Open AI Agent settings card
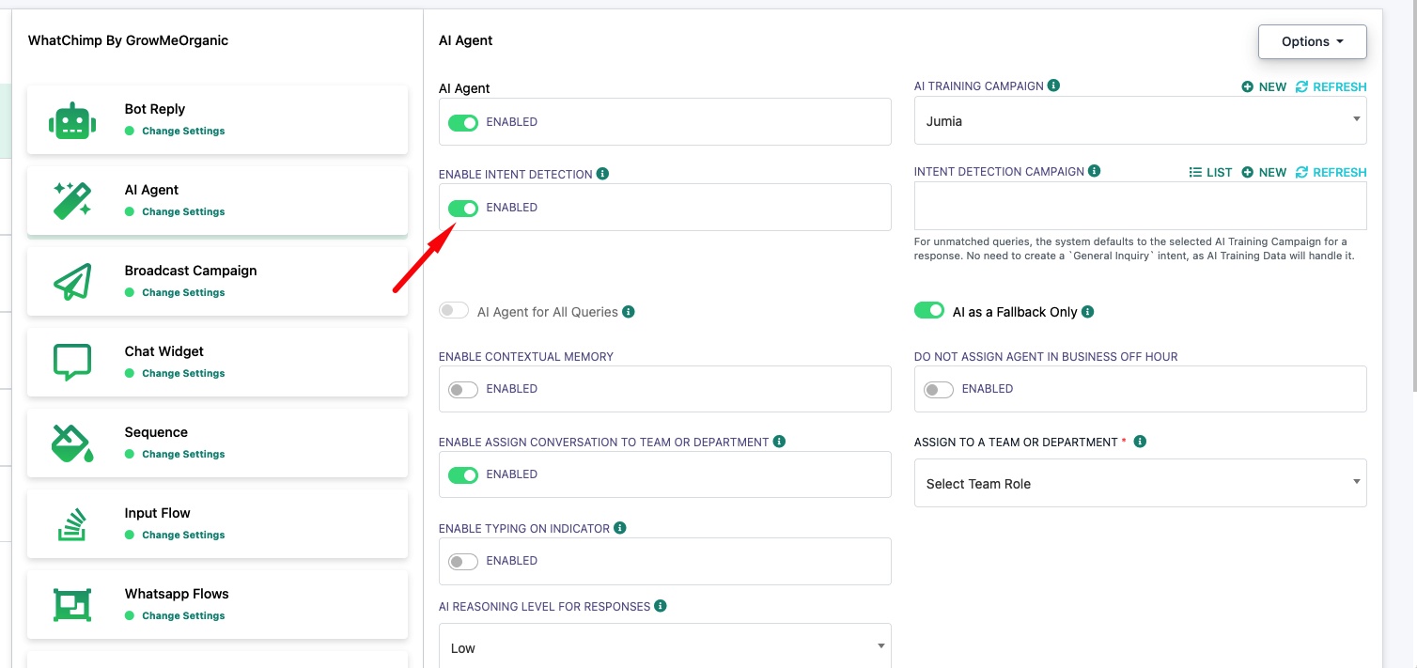The width and height of the screenshot is (1417, 668). (x=217, y=201)
